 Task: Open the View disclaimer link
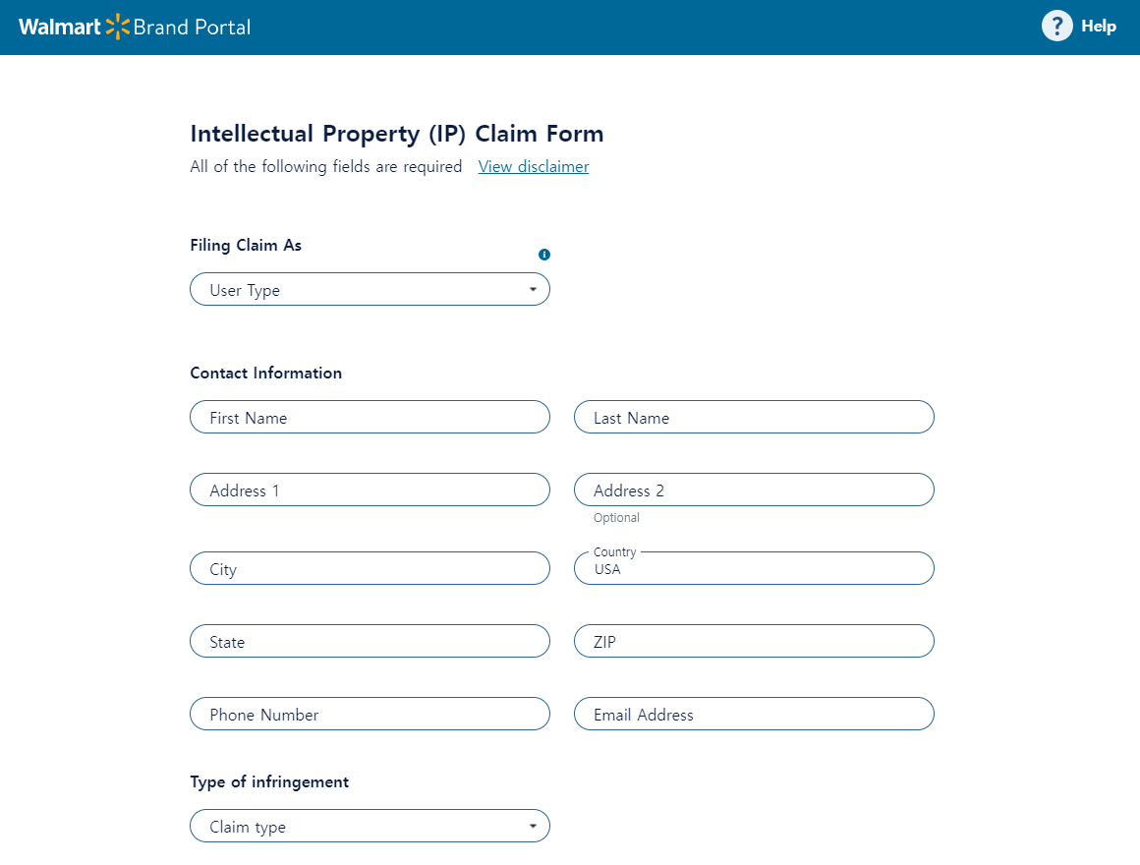pos(534,166)
